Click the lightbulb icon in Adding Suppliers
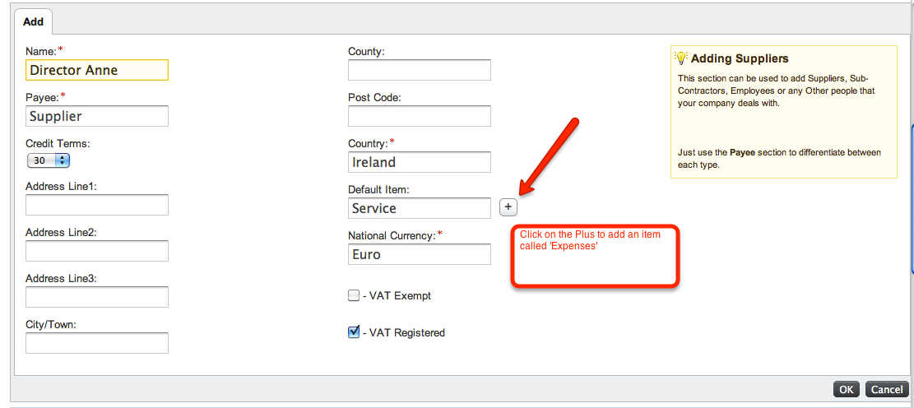Viewport: 914px width, 408px height. tap(681, 58)
